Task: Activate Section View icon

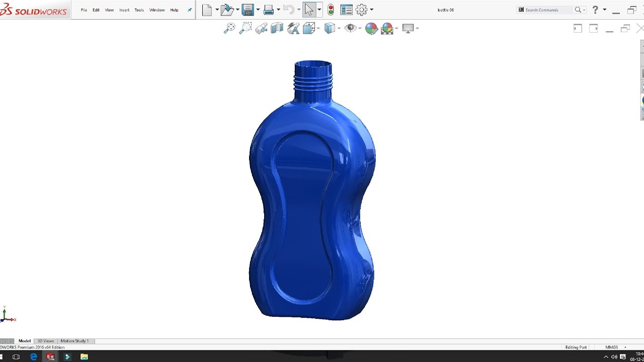Action: 277,29
